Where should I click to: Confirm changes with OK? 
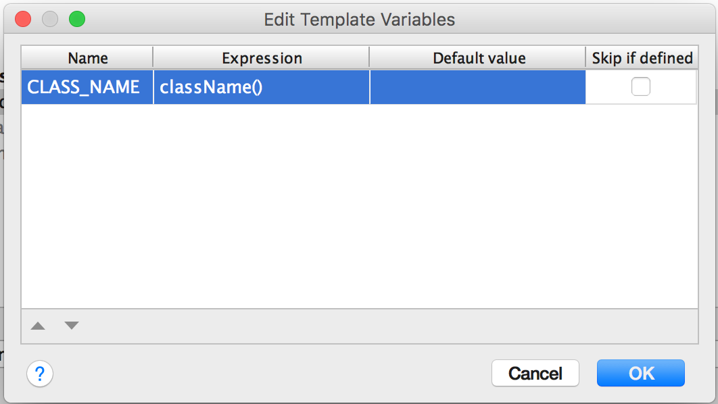(x=640, y=372)
